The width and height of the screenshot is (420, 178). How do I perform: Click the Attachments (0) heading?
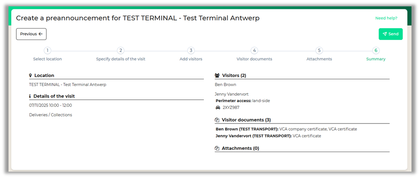(x=240, y=148)
